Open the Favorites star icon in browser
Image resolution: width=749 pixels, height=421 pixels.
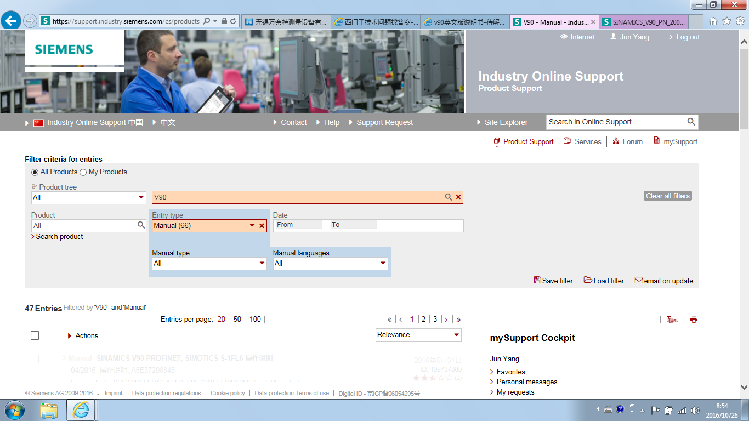[x=727, y=21]
